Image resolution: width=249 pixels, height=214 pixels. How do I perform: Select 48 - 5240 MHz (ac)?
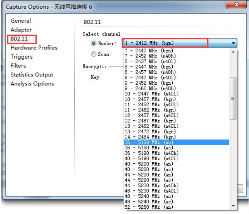[177, 202]
